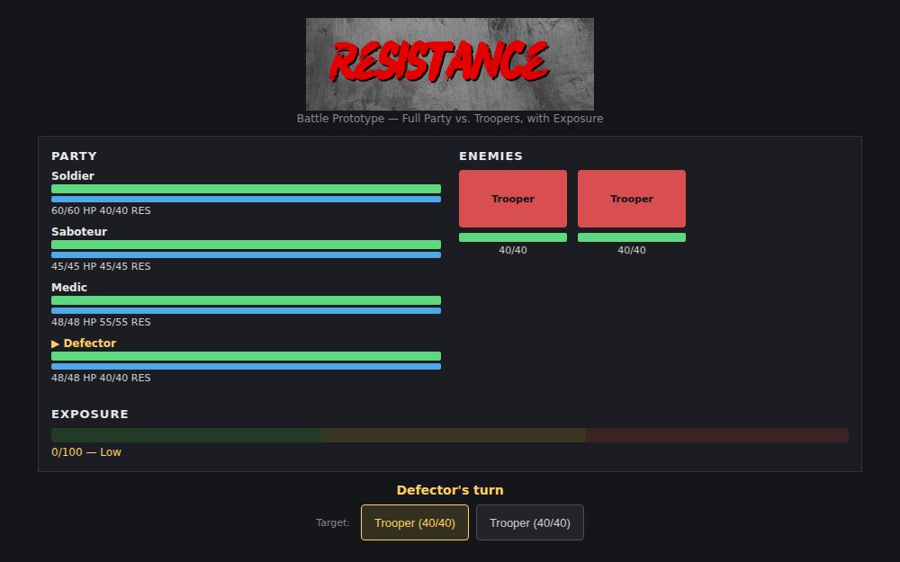
Task: Click the second Trooper's health bar
Action: pyautogui.click(x=632, y=237)
